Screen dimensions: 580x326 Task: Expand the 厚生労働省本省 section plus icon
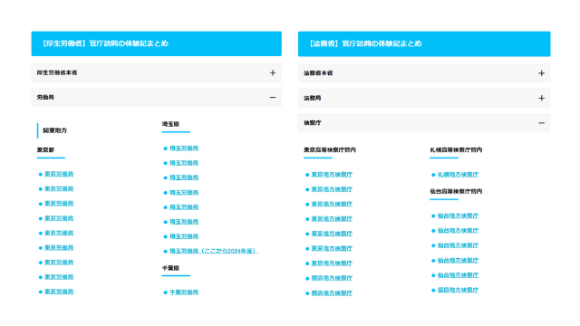click(273, 72)
